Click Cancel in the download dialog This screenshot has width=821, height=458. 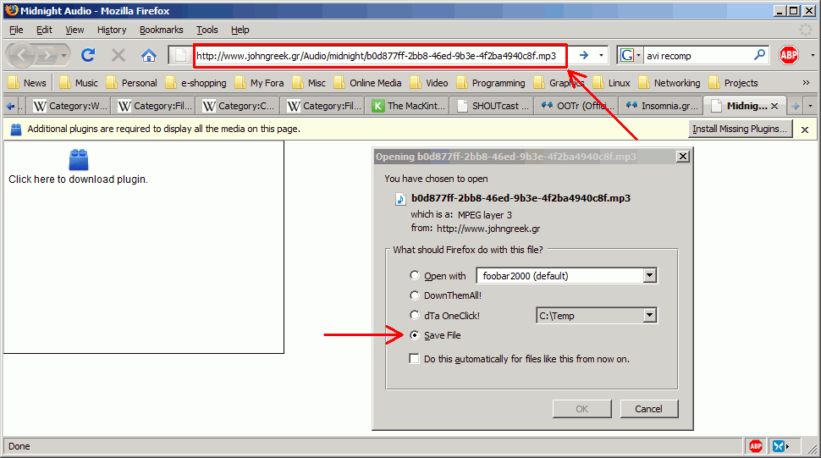(x=648, y=409)
